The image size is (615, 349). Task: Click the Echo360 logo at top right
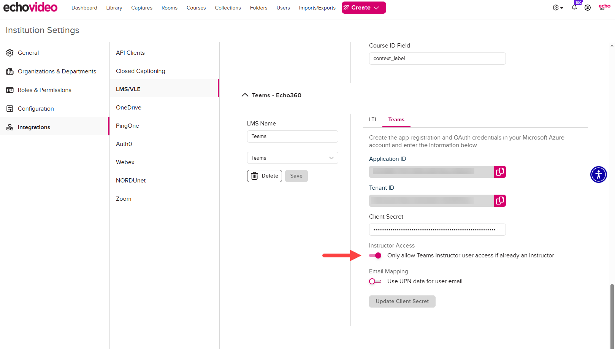coord(604,7)
